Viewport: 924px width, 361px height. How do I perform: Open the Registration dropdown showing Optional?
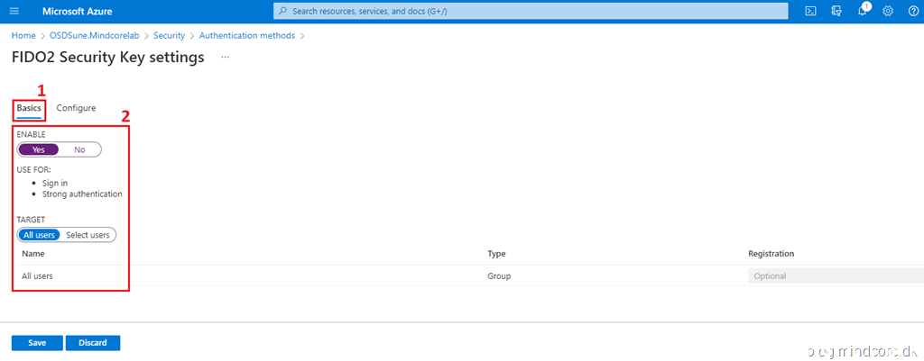pos(834,275)
